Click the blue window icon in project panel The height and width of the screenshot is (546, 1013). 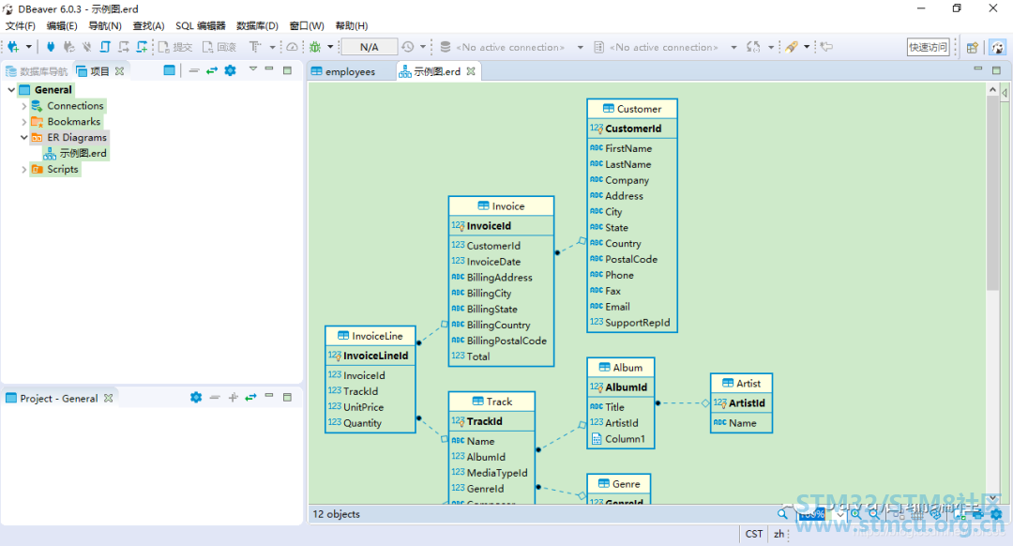coord(169,70)
